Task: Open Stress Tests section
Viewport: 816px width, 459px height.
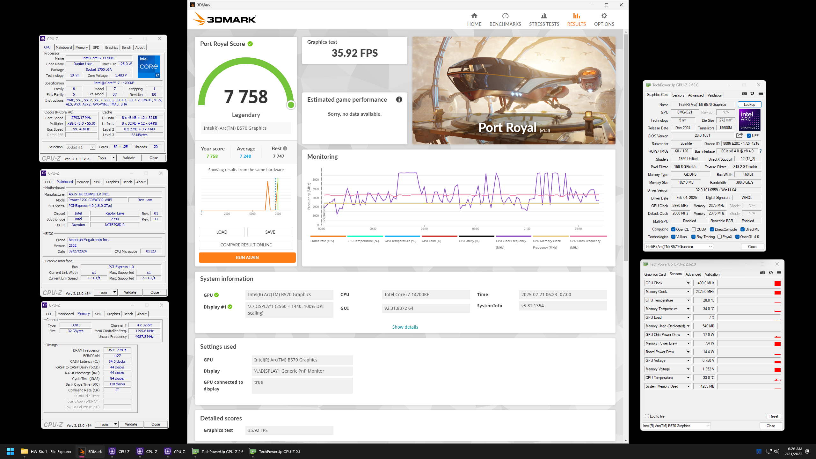Action: click(544, 19)
